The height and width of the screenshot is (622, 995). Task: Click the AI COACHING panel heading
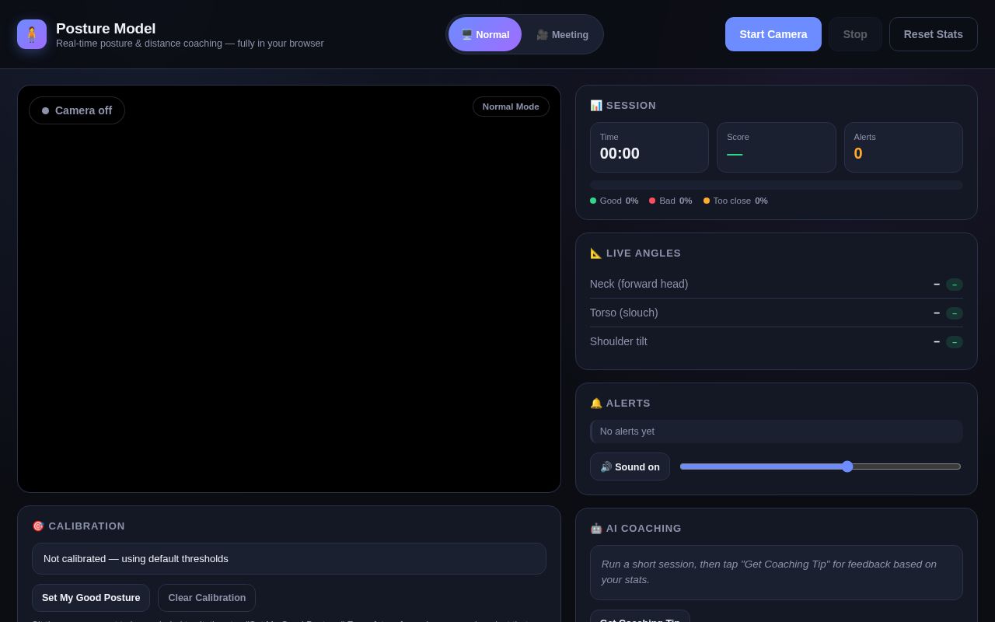[x=635, y=528]
